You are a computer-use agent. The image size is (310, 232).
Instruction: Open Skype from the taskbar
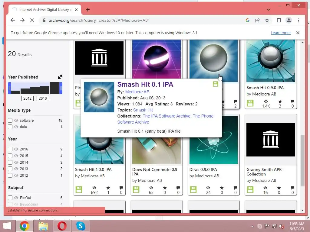pyautogui.click(x=81, y=226)
